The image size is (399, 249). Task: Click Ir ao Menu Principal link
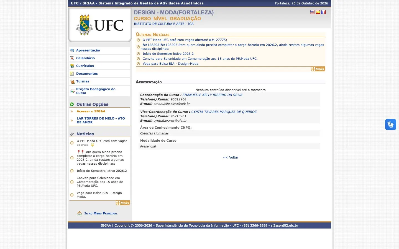coord(101,213)
